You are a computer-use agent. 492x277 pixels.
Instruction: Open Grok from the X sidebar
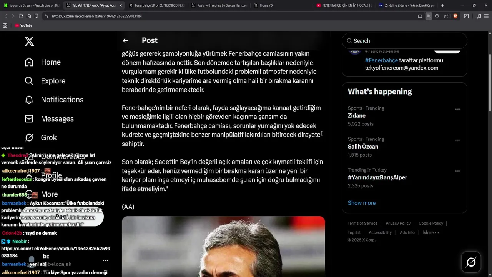click(x=40, y=137)
